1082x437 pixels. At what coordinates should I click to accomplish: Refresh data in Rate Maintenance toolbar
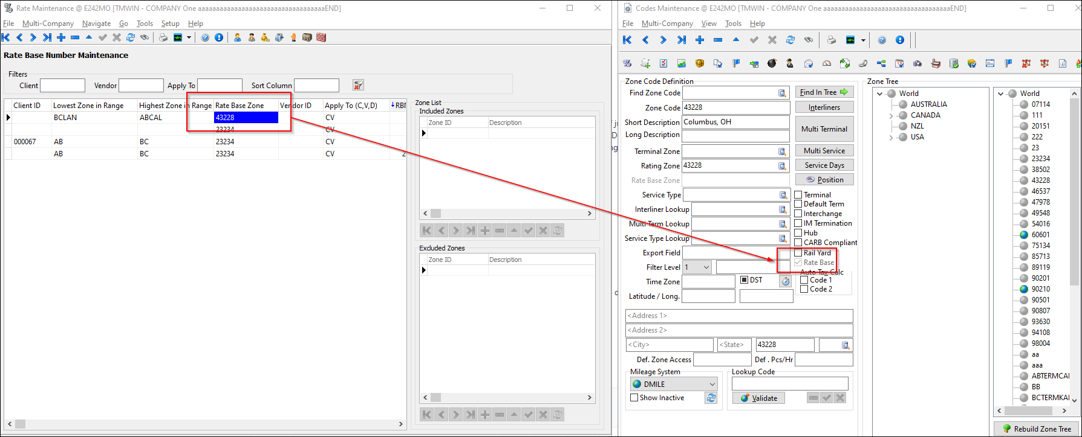coord(131,37)
